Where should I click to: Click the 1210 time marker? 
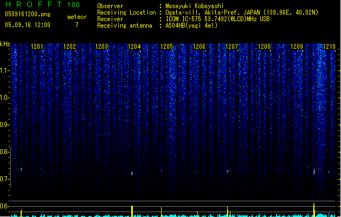[329, 47]
